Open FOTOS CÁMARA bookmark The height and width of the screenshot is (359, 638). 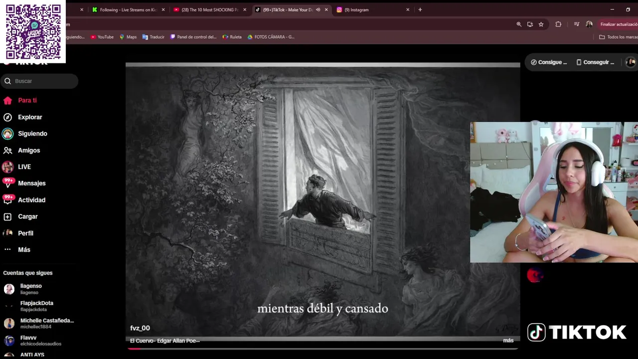pyautogui.click(x=271, y=37)
